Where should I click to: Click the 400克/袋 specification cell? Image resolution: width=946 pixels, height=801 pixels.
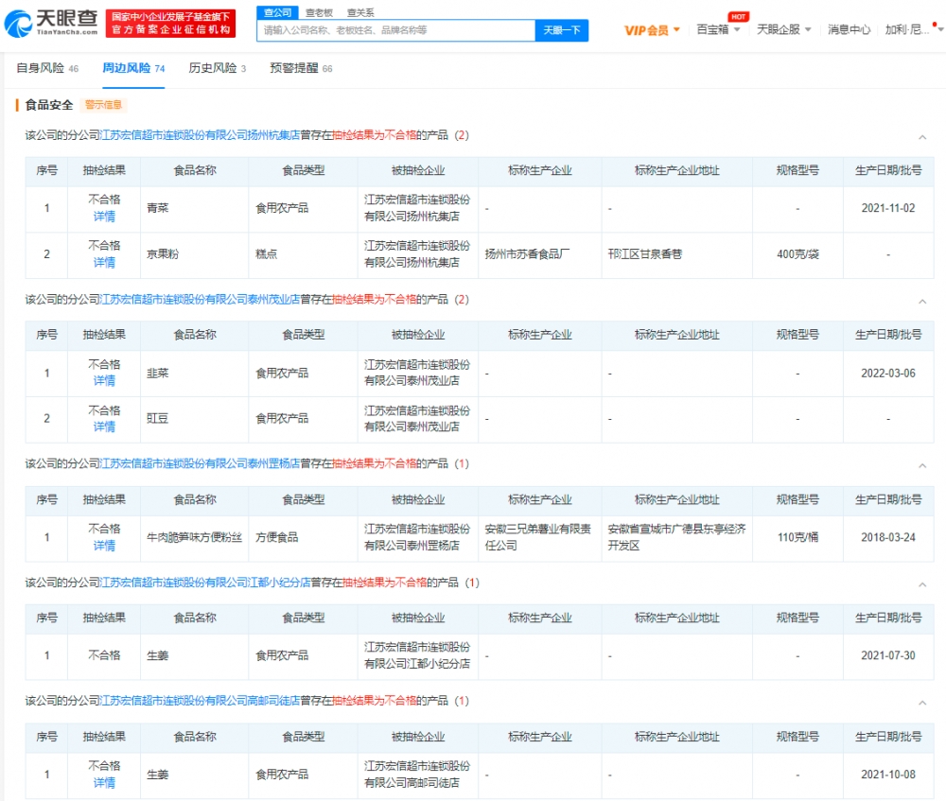pyautogui.click(x=797, y=254)
